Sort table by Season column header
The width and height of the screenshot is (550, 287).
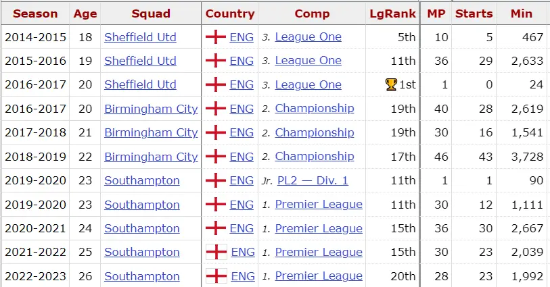(35, 14)
